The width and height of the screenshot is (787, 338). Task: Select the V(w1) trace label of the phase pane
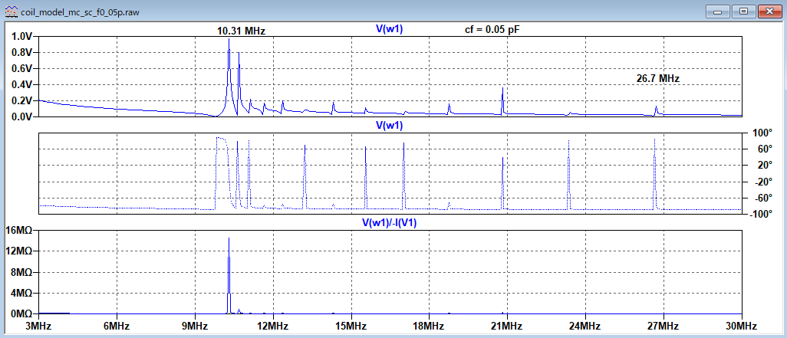[x=390, y=126]
